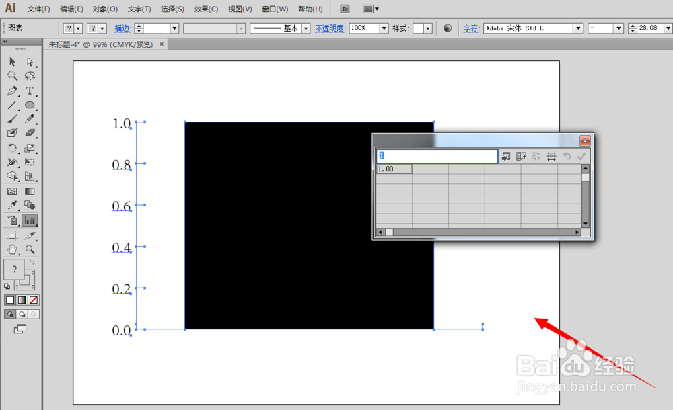Choose the Gradient tool

click(x=30, y=192)
